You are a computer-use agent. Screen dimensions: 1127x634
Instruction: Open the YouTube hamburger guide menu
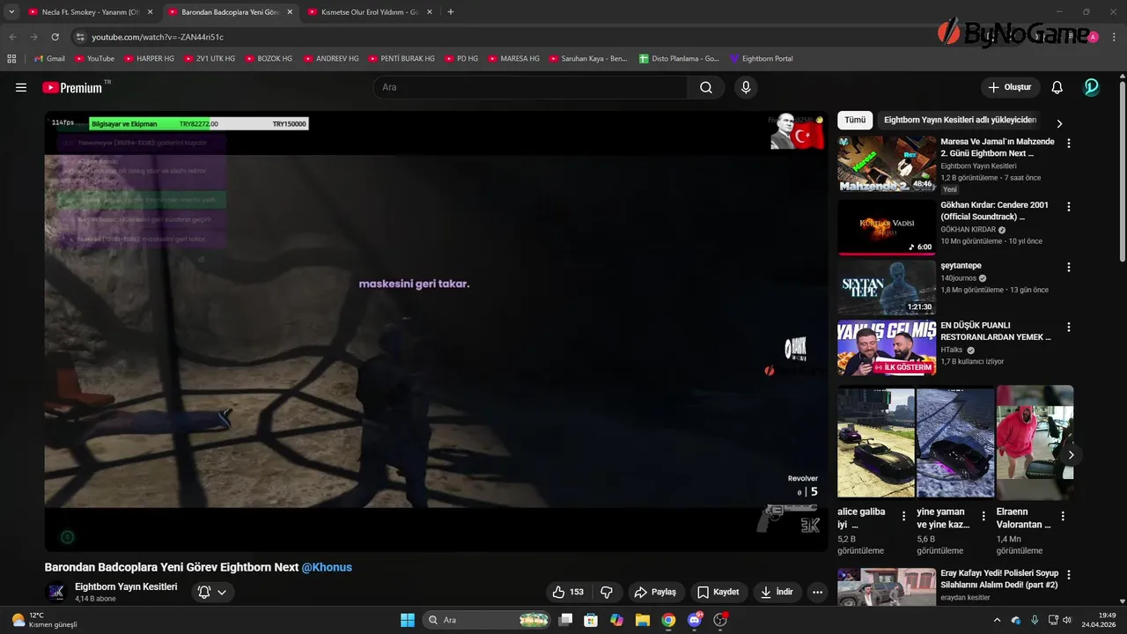pyautogui.click(x=21, y=87)
